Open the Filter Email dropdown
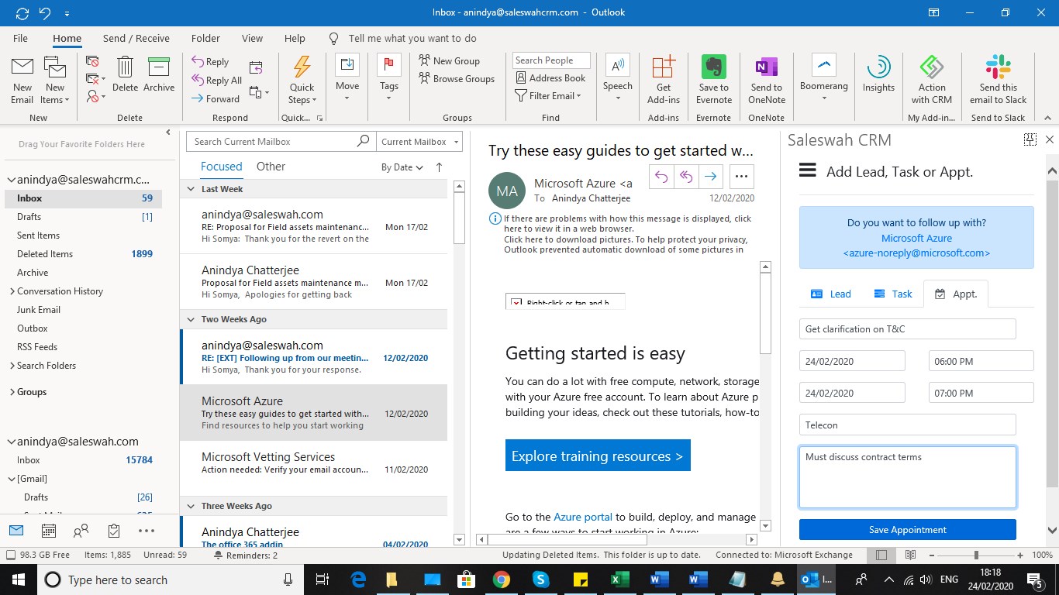This screenshot has height=595, width=1059. [x=548, y=96]
